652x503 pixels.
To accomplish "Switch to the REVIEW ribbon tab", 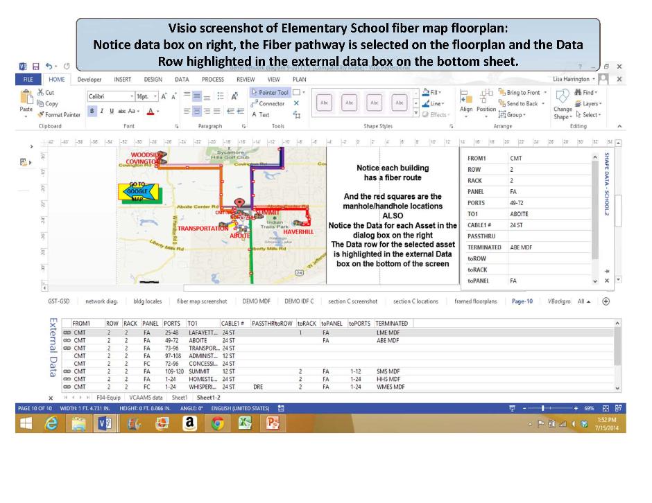I will click(246, 80).
